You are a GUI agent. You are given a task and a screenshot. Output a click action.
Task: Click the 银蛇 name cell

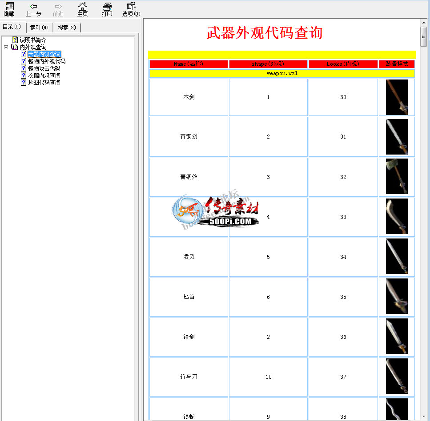pyautogui.click(x=189, y=409)
